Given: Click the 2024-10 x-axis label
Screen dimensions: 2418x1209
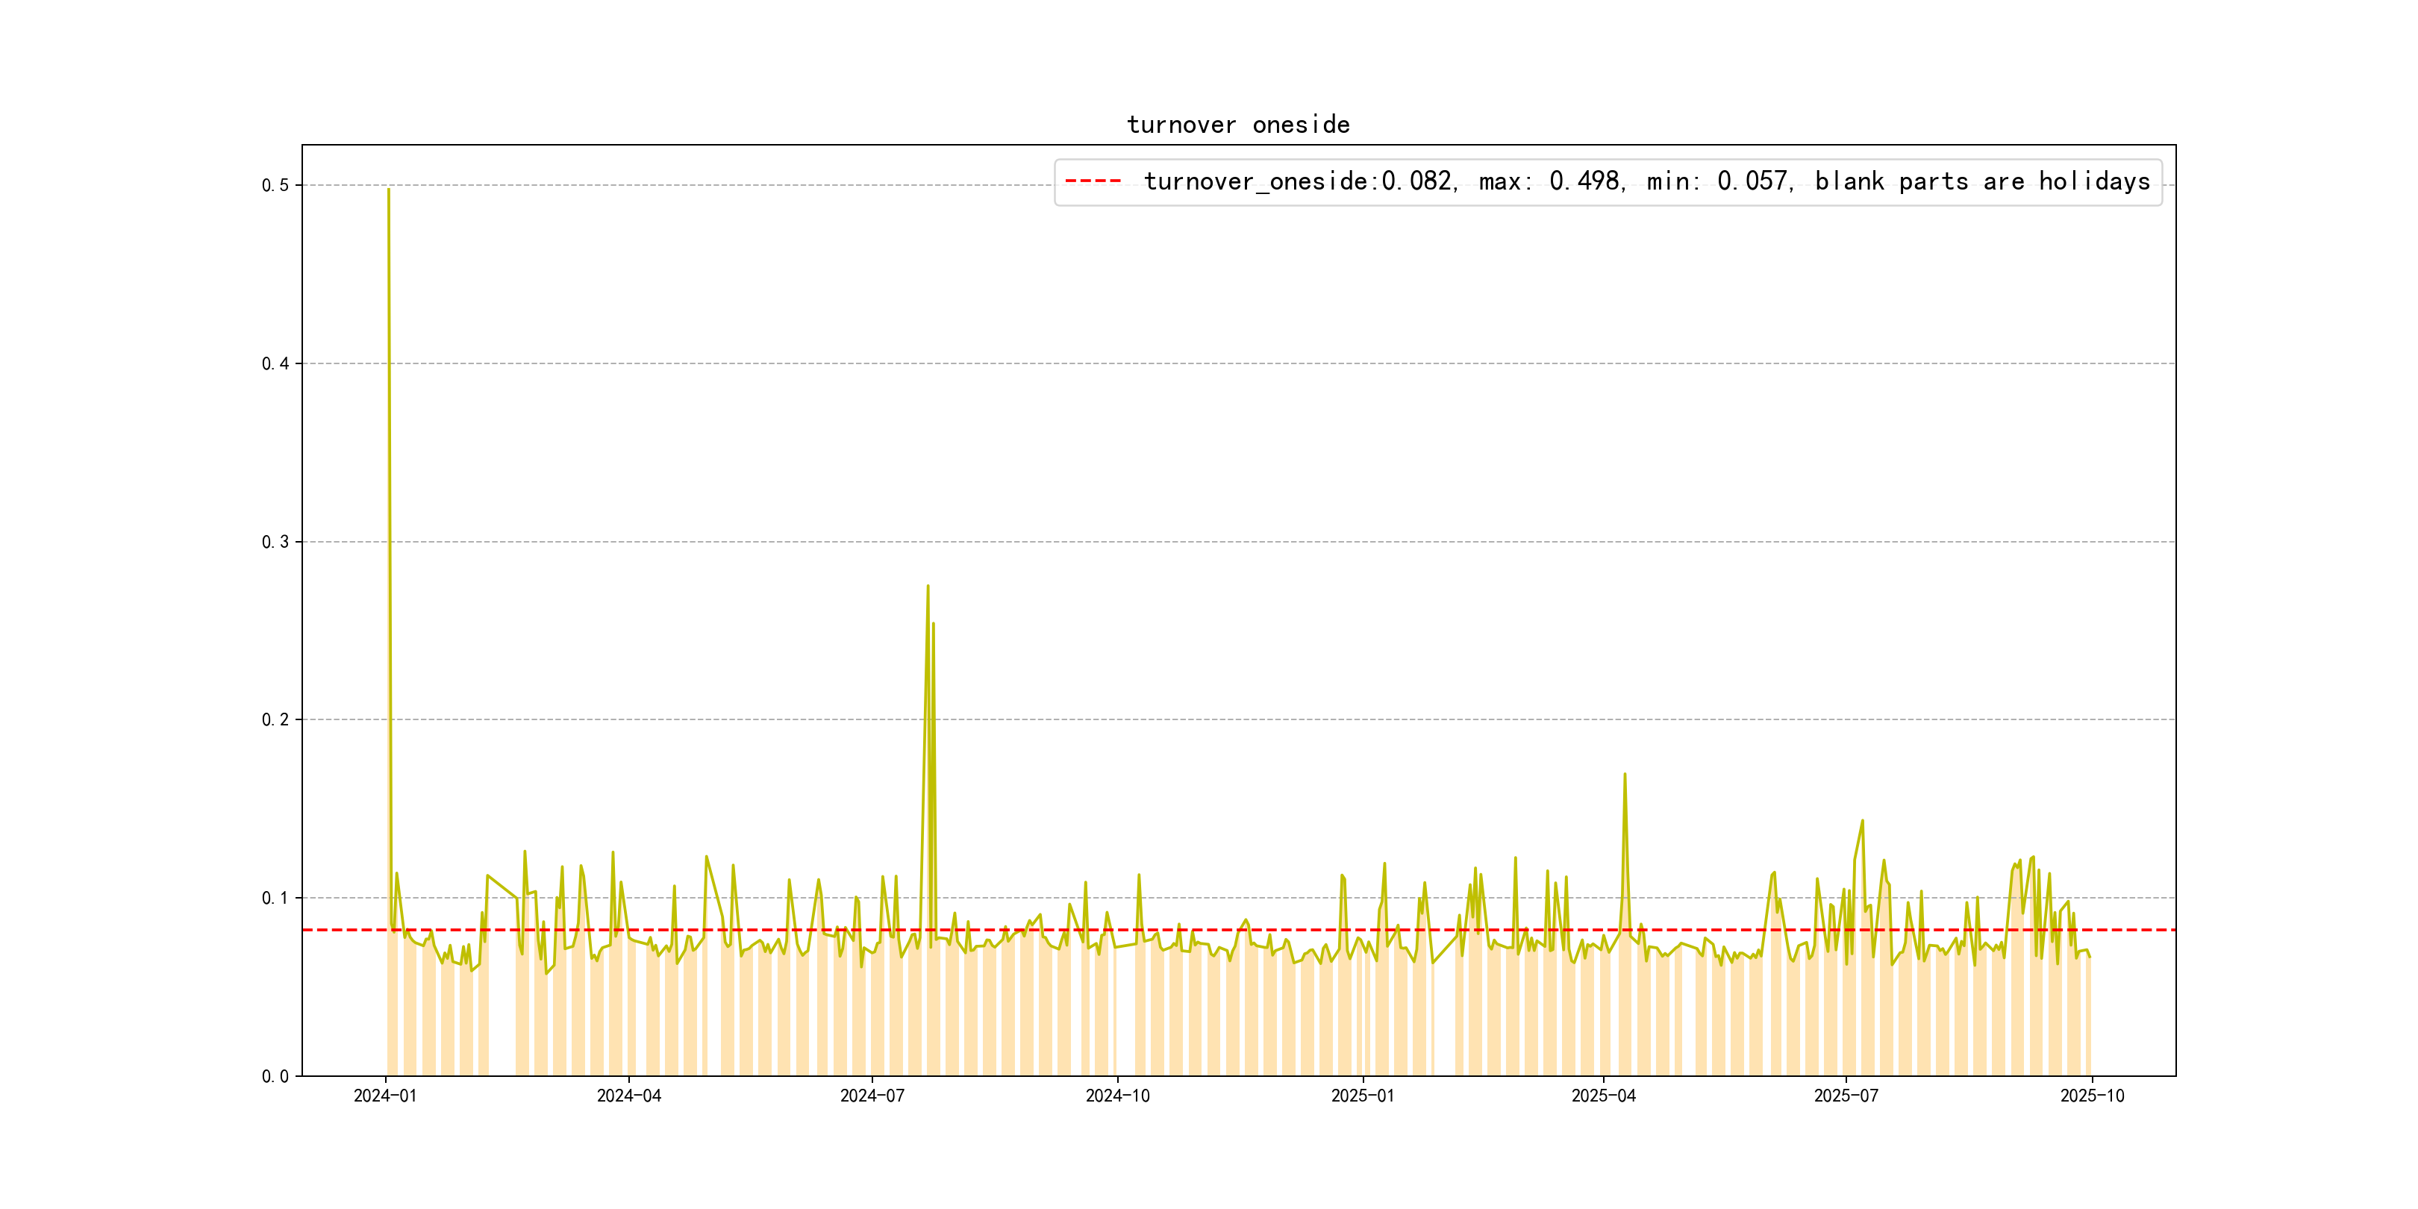Looking at the screenshot, I should pyautogui.click(x=1117, y=1096).
